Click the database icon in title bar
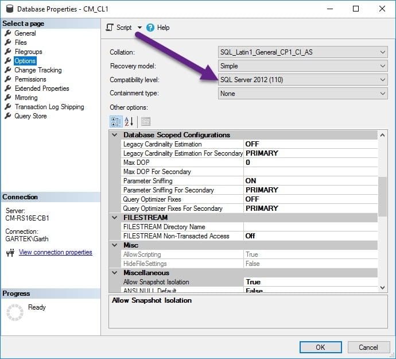Image resolution: width=396 pixels, height=359 pixels. (10, 9)
